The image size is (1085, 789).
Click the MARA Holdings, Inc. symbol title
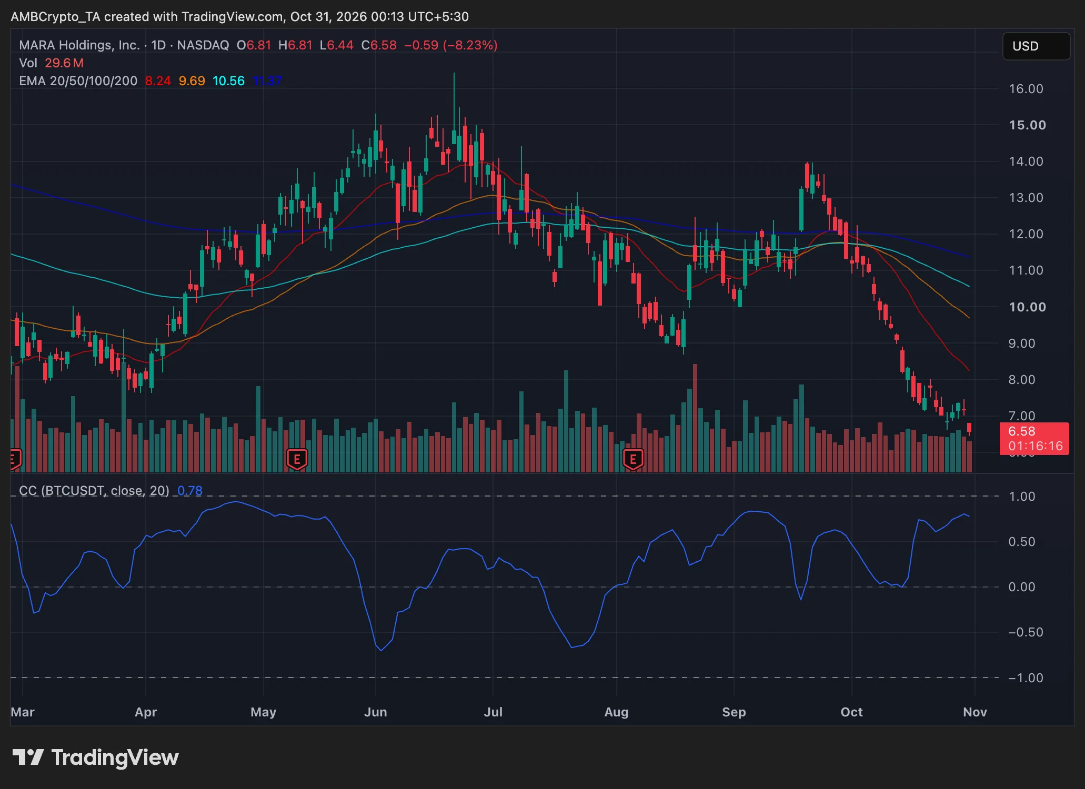[79, 45]
